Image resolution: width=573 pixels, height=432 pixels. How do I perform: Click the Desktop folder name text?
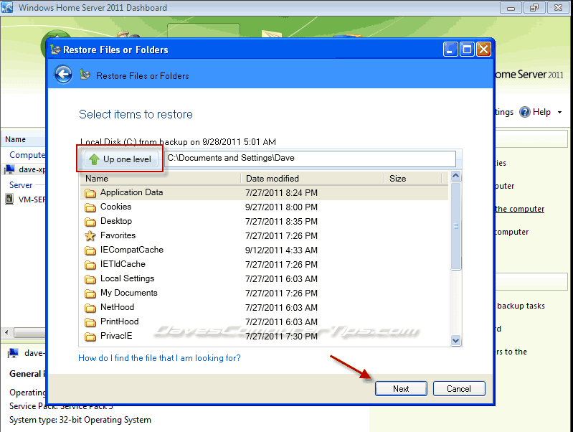click(116, 221)
